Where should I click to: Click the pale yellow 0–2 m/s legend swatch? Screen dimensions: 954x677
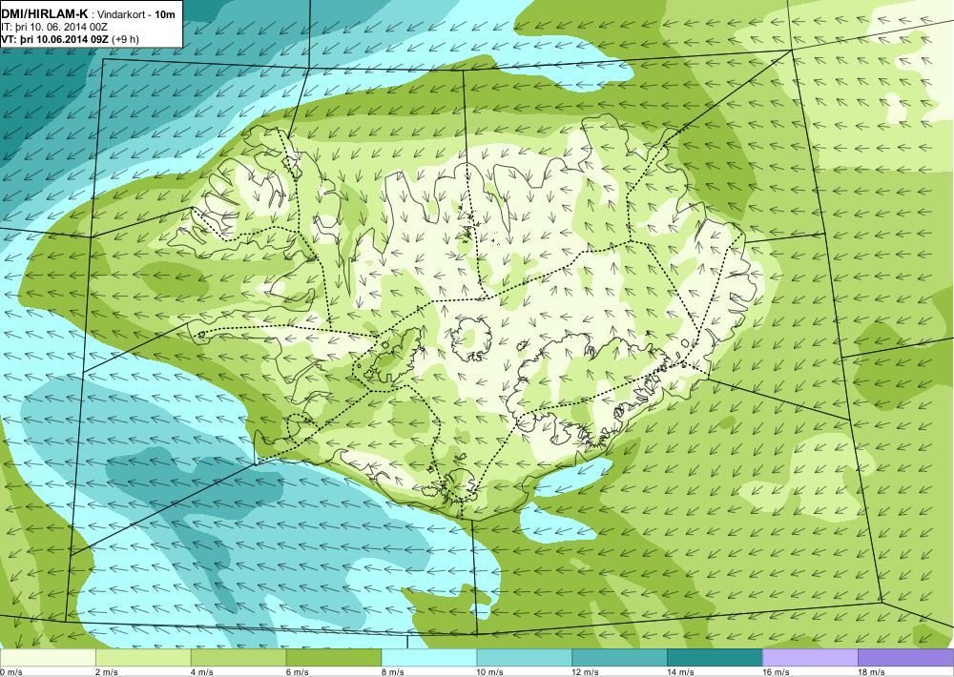[48, 658]
